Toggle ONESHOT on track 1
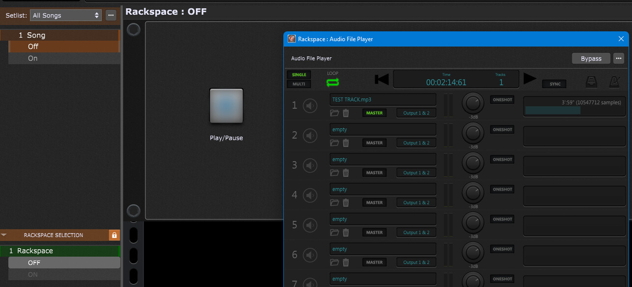Image resolution: width=632 pixels, height=287 pixels. (x=502, y=100)
